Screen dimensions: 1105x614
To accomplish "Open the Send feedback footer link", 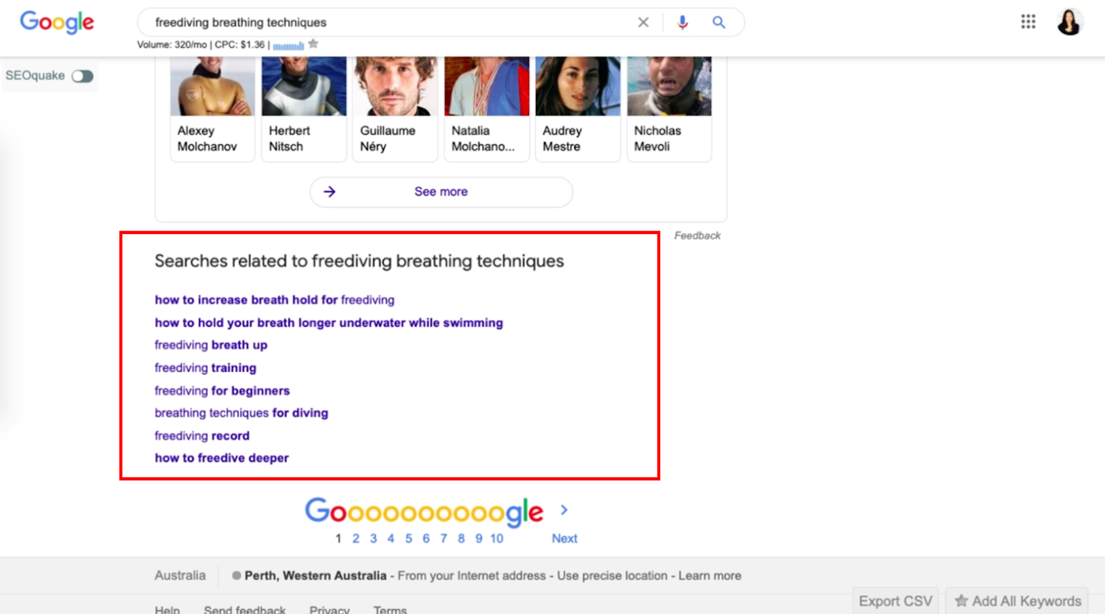I will pos(245,609).
